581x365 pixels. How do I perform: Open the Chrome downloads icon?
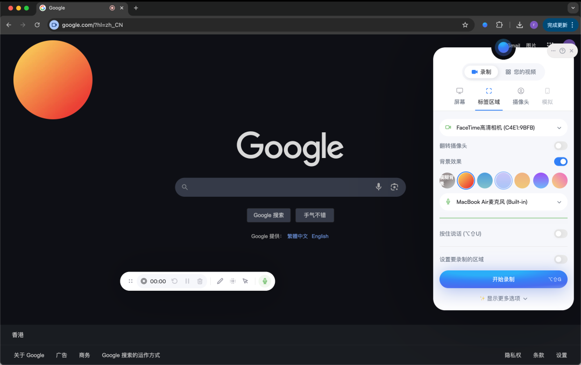pos(520,25)
